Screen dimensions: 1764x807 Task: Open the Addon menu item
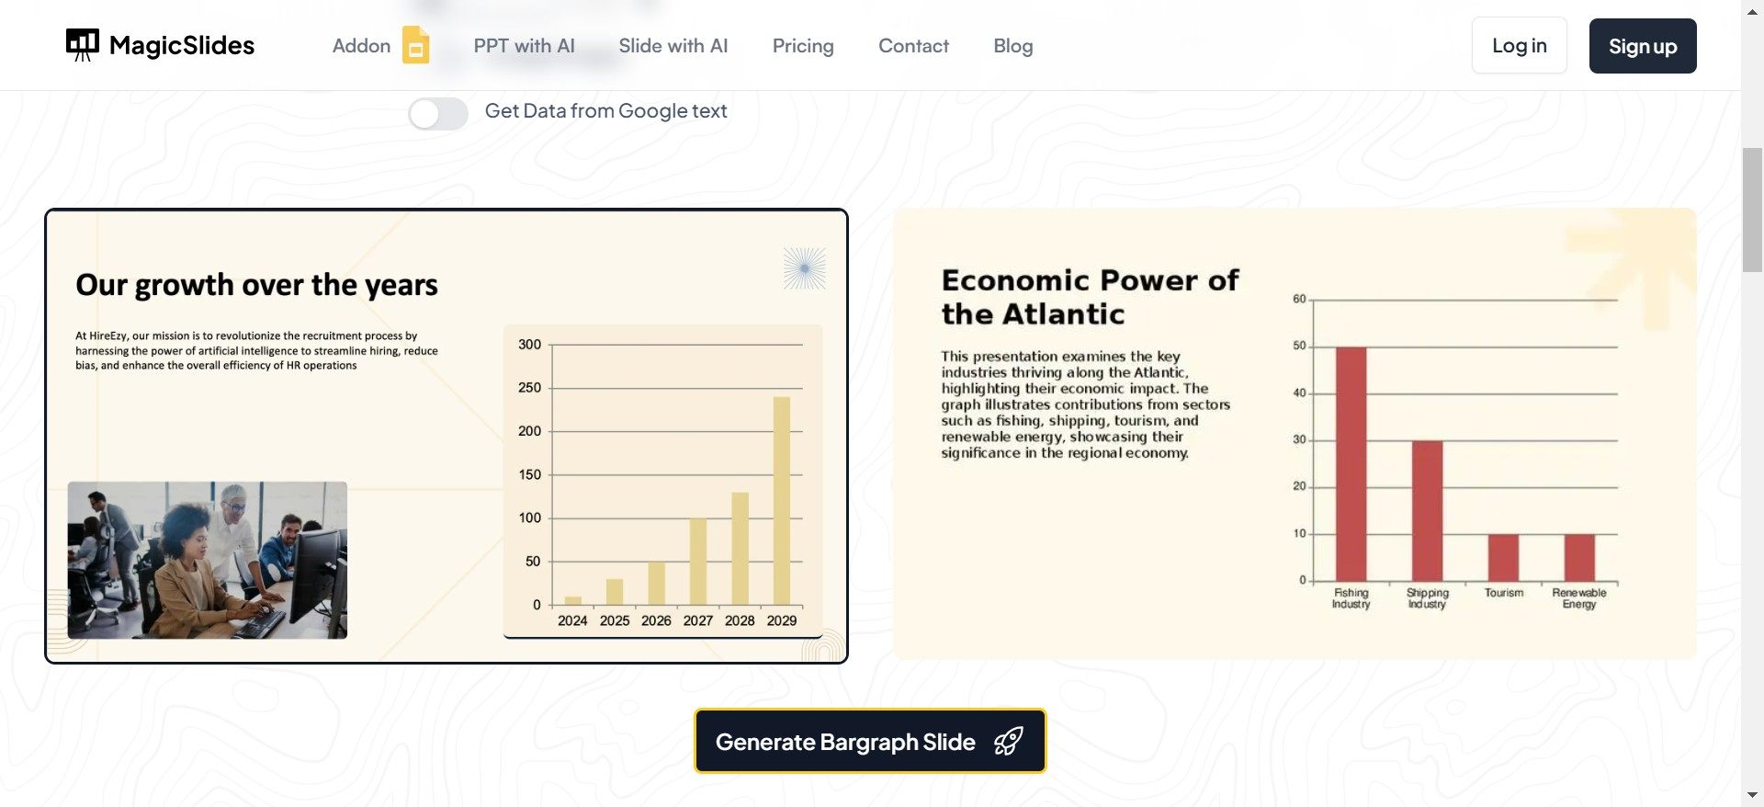tap(361, 46)
